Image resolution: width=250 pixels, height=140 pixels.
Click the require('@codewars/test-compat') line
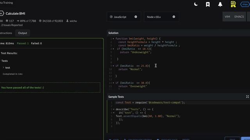click(x=150, y=103)
